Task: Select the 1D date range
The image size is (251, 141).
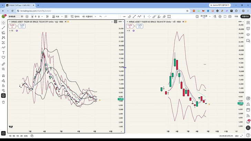Action: (x=10, y=136)
